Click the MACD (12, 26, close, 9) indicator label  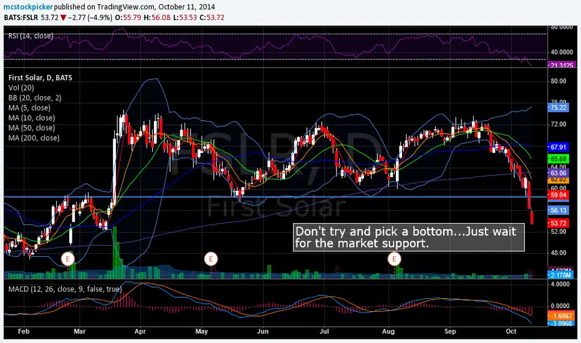coord(65,289)
